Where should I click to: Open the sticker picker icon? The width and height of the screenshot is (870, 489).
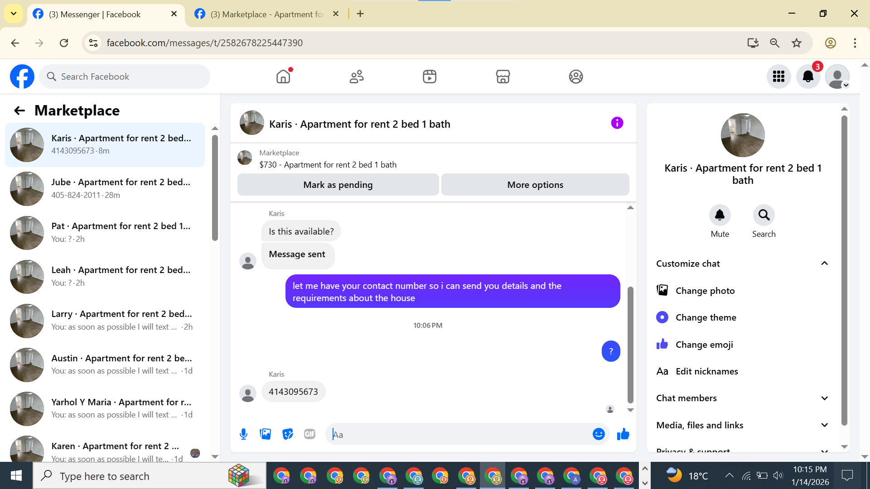pyautogui.click(x=287, y=434)
